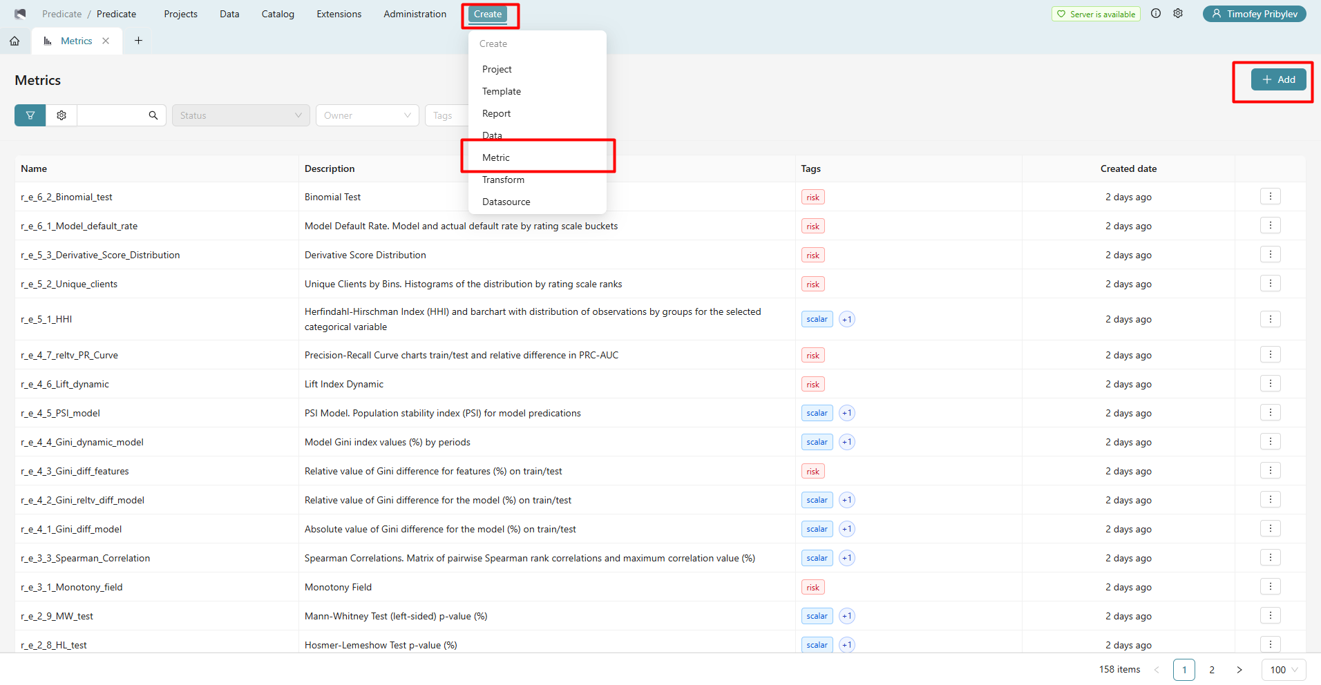Image resolution: width=1321 pixels, height=685 pixels.
Task: Change page size from 100 dropdown
Action: 1284,670
